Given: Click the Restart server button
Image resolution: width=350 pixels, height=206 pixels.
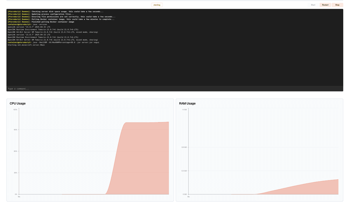Looking at the screenshot, I should click(325, 5).
